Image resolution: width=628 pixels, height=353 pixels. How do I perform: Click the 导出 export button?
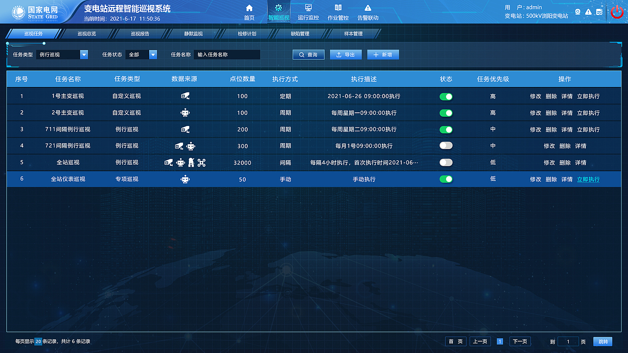tap(345, 54)
